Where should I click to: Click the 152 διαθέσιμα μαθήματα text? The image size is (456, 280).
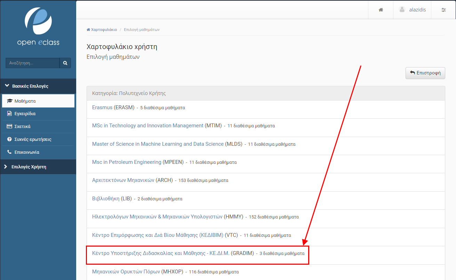pyautogui.click(x=274, y=217)
